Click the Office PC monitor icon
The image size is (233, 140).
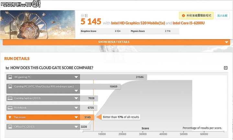10,127
